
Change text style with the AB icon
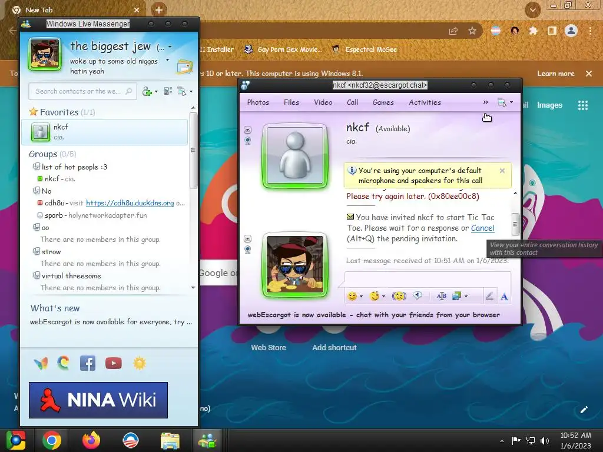[x=442, y=296]
